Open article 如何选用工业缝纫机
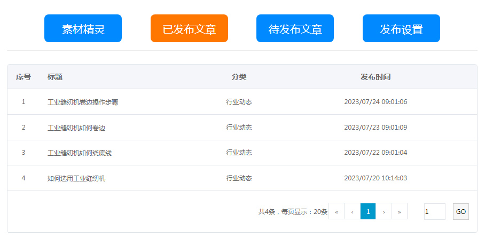 coord(76,178)
